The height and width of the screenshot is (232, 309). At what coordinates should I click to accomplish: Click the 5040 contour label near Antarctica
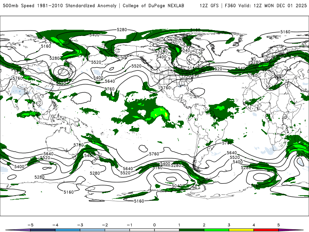(x=177, y=186)
